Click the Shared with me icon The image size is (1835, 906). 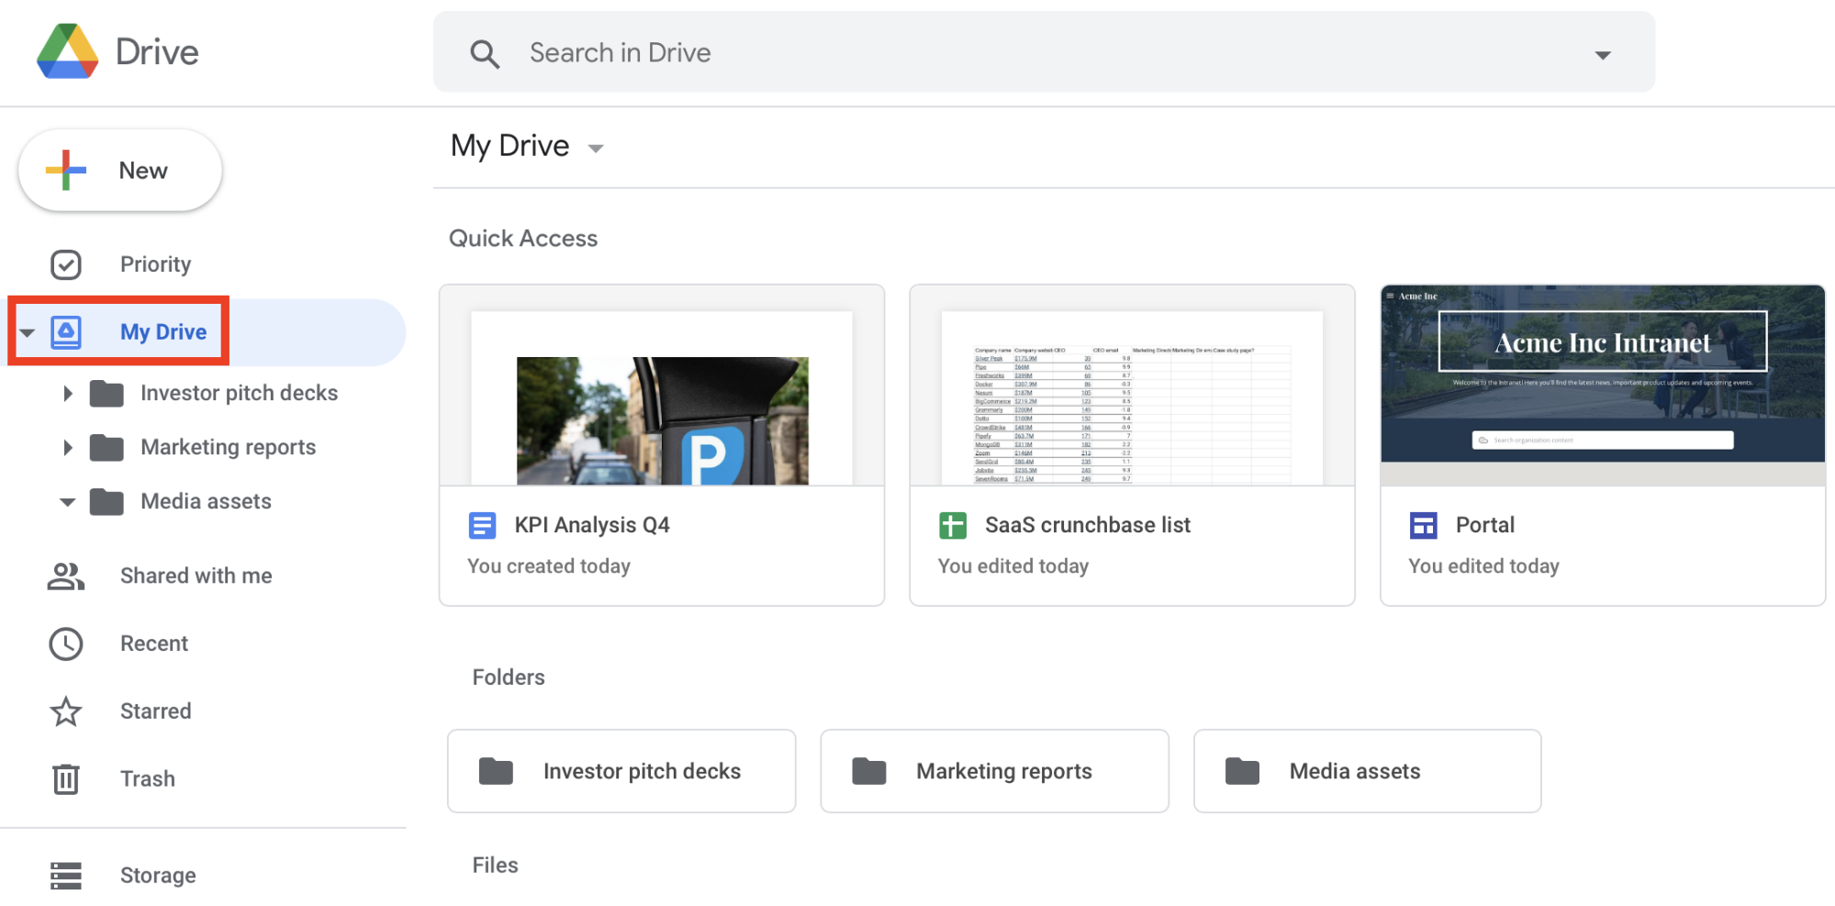coord(65,576)
